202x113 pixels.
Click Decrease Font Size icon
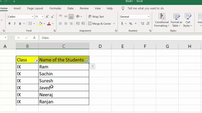(x=52, y=17)
